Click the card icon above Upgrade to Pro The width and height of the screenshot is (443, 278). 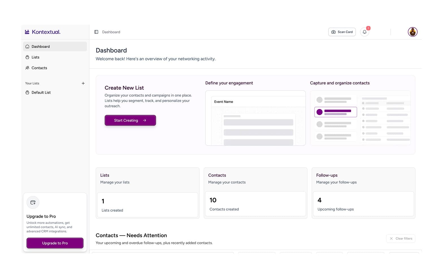tap(33, 202)
